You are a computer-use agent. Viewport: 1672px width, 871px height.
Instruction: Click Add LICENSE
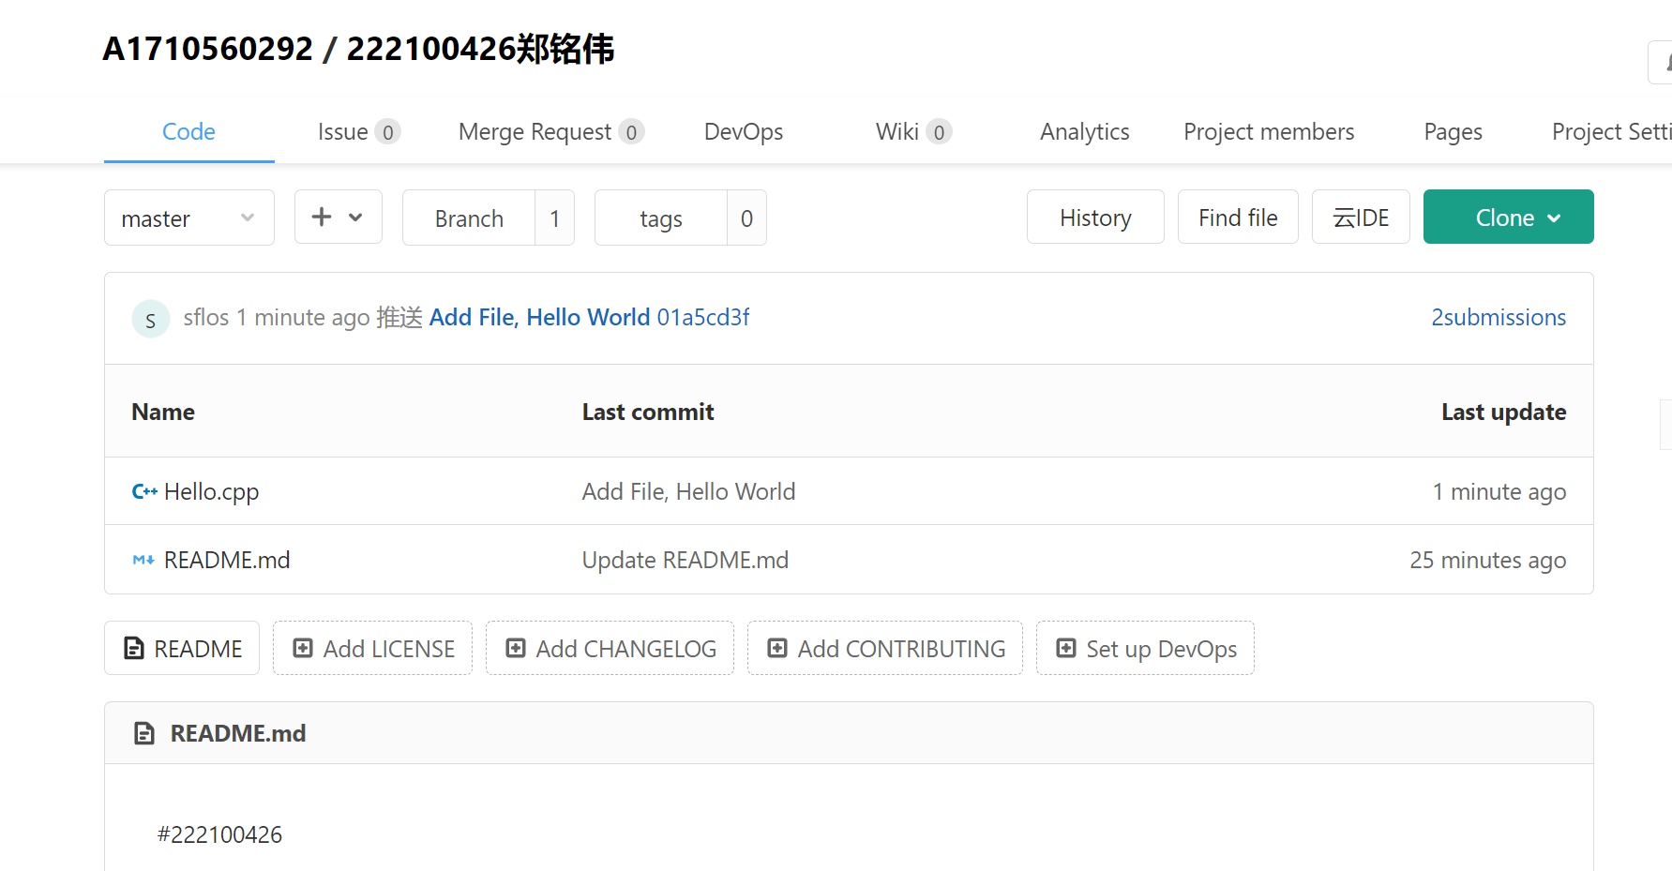click(372, 648)
